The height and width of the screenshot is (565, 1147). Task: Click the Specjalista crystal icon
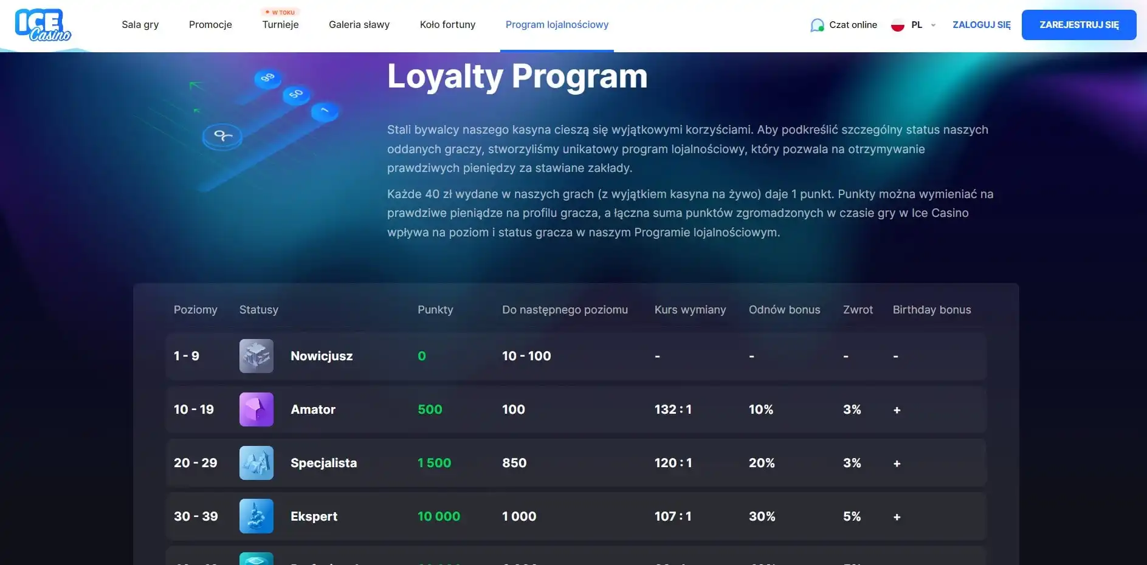256,463
